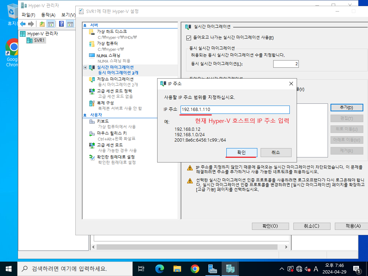
Task: Toggle the action pane toolbar icon
Action: (70, 24)
